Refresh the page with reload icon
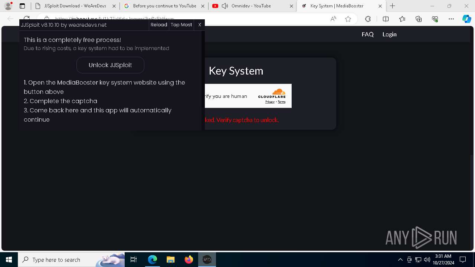Viewport: 475px width, 267px height. (x=27, y=18)
